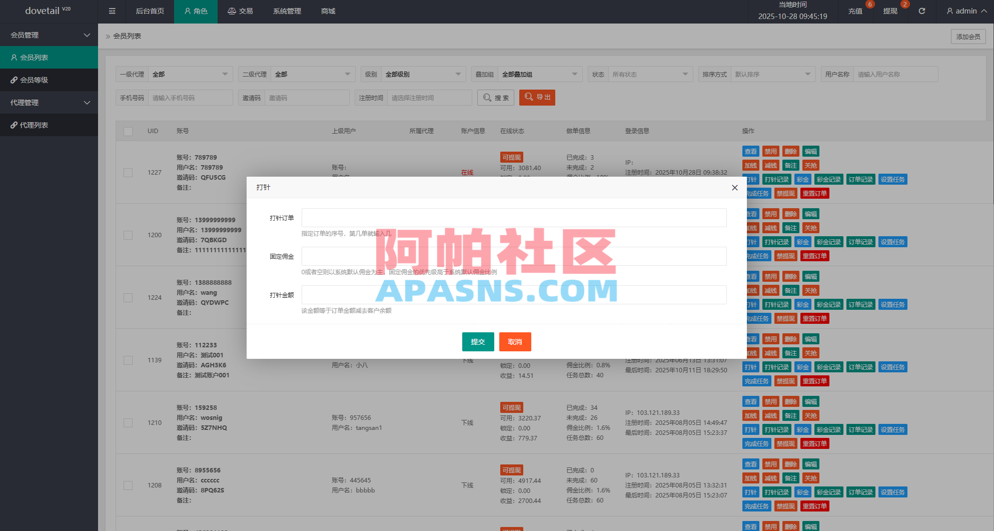Click the 注册时间 date input

pos(430,98)
